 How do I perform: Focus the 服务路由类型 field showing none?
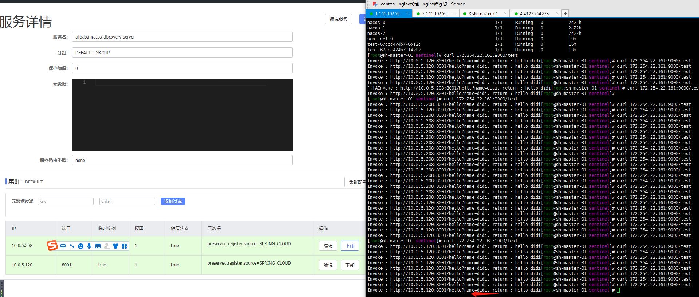182,160
